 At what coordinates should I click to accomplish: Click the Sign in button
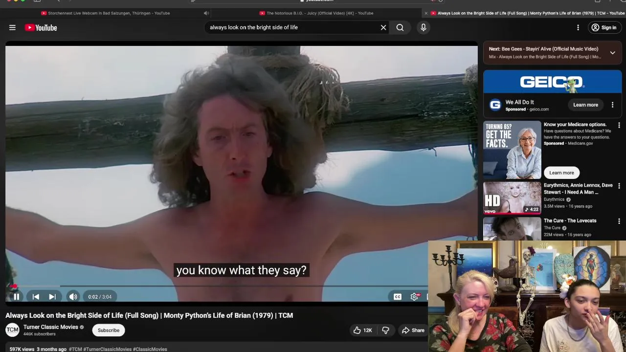604,27
